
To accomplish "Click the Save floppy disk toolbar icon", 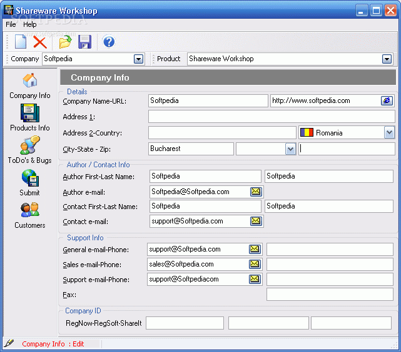I will point(84,42).
